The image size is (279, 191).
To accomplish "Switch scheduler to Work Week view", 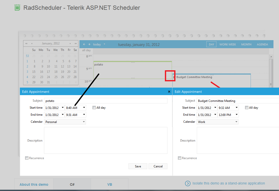I will pos(227,44).
